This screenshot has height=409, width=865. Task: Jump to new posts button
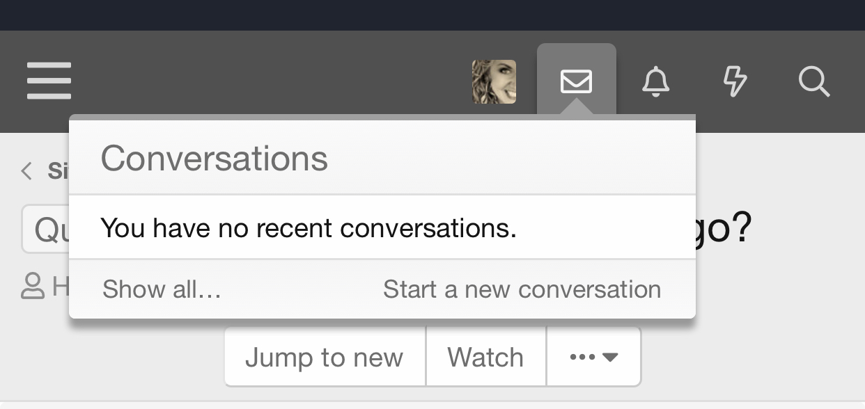coord(325,357)
